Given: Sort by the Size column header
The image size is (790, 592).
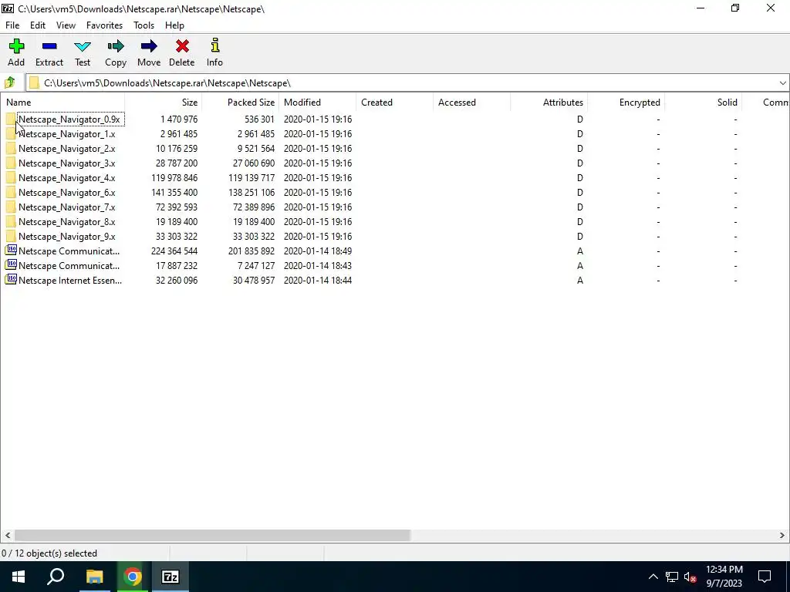Looking at the screenshot, I should (164, 103).
